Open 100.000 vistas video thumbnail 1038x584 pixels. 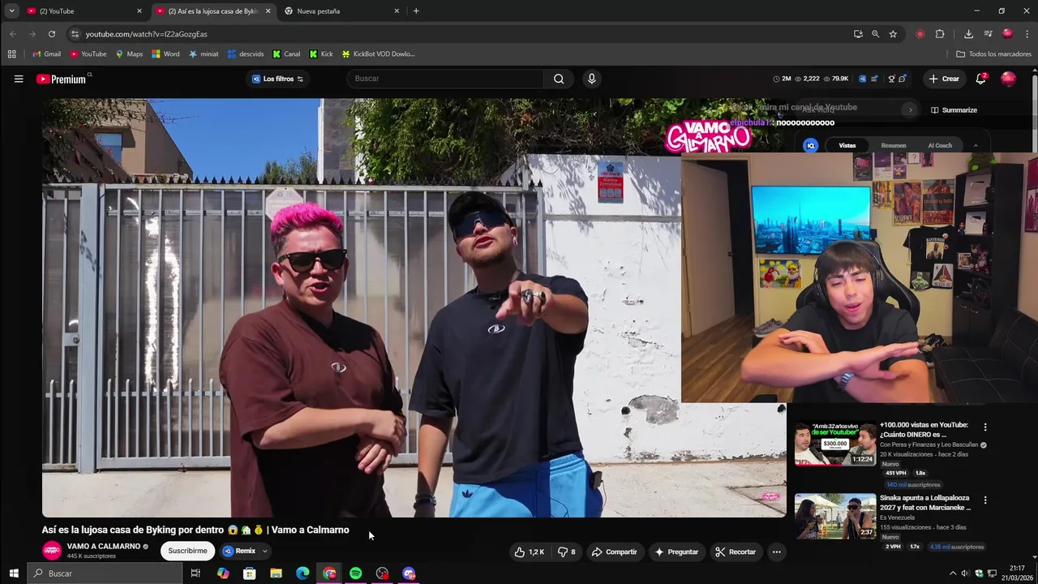pyautogui.click(x=835, y=443)
